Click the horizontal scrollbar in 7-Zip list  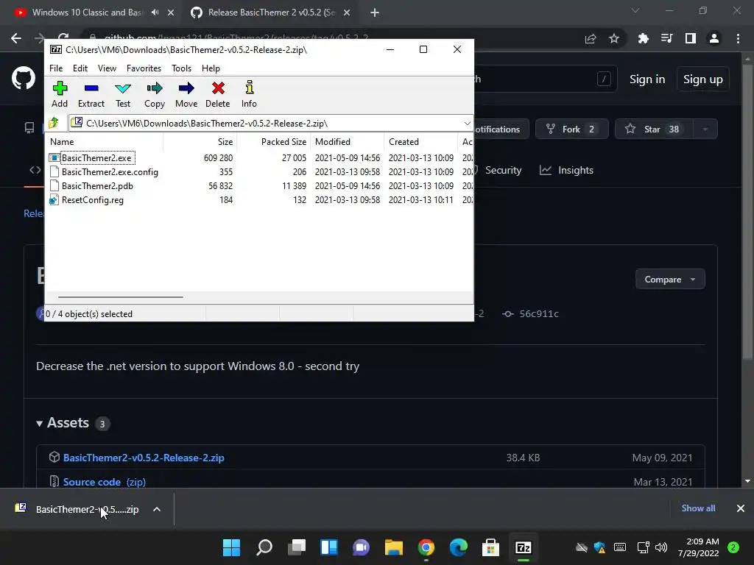pos(120,297)
